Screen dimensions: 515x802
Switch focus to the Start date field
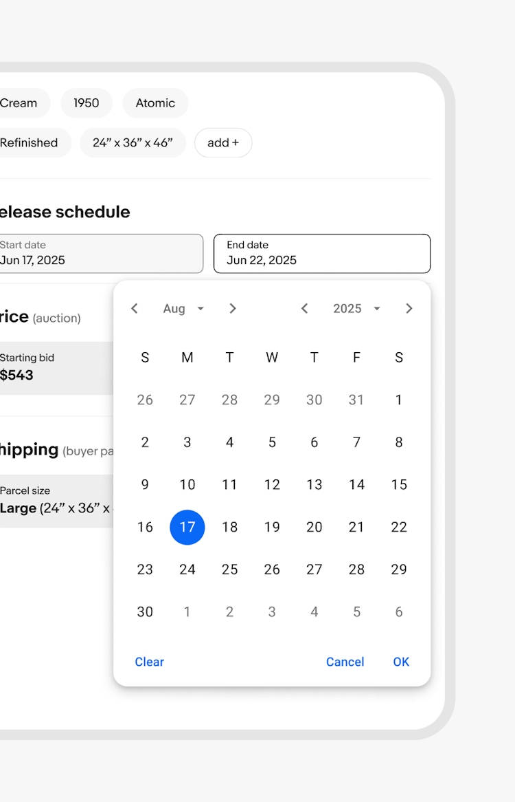102,253
